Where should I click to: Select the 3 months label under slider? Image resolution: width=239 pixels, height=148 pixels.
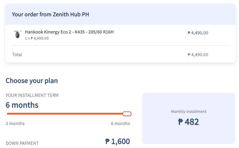pos(15,124)
